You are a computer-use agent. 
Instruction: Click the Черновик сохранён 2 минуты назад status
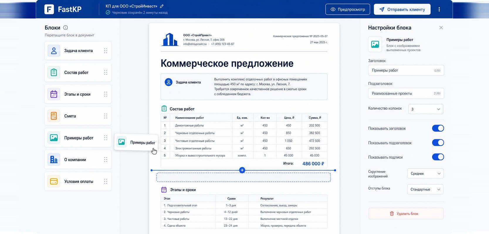tap(140, 13)
